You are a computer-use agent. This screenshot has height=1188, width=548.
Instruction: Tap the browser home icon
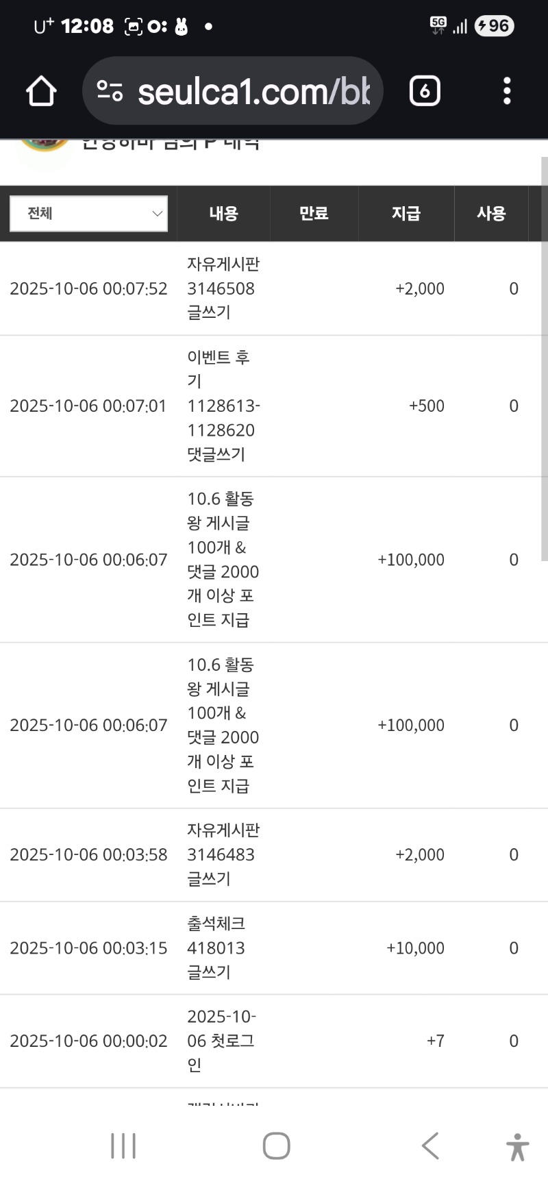(41, 91)
